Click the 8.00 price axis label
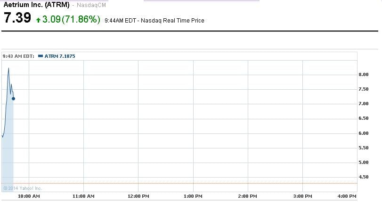Viewport: 382px width, 202px height. point(363,75)
